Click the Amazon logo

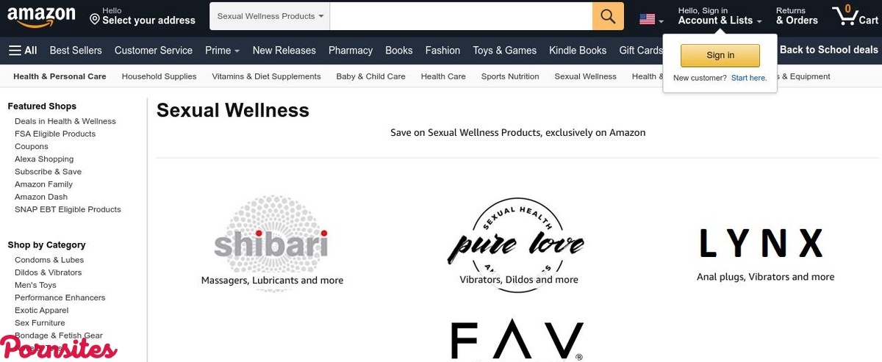(41, 17)
